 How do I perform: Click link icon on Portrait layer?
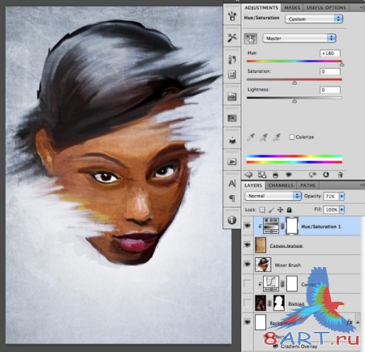[x=269, y=303]
